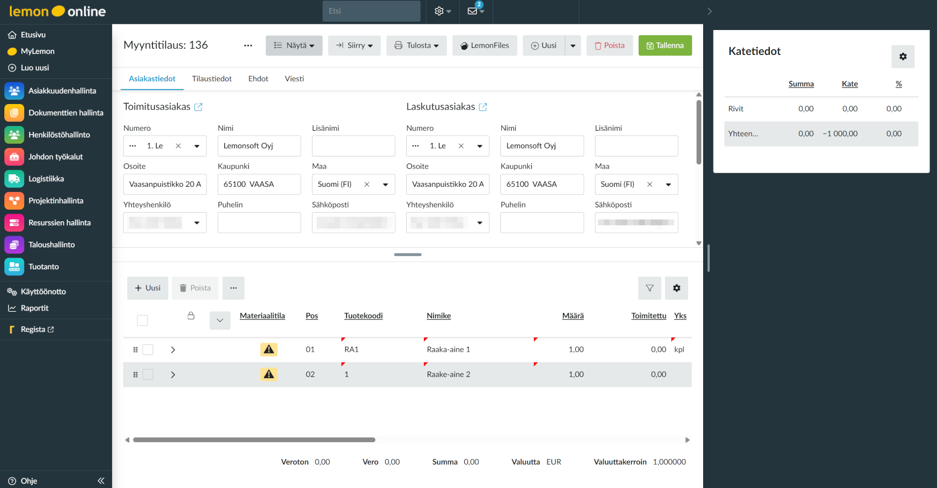Select the checkbox for row 02

coord(148,375)
